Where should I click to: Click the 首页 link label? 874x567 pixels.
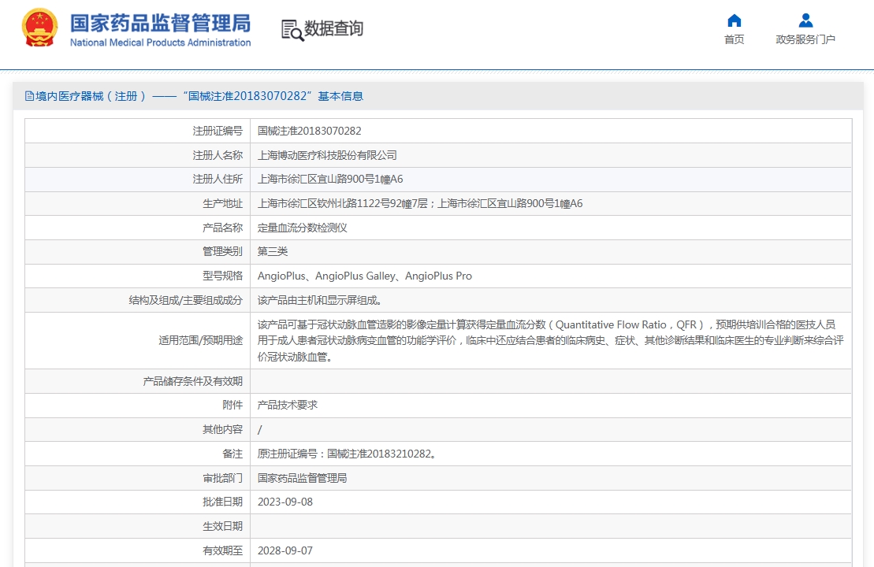coord(734,39)
